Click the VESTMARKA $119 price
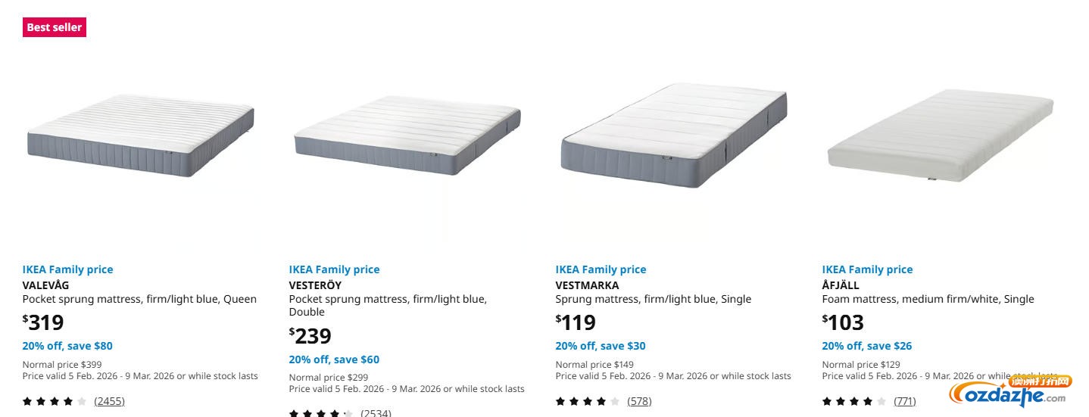The image size is (1089, 417). click(576, 322)
